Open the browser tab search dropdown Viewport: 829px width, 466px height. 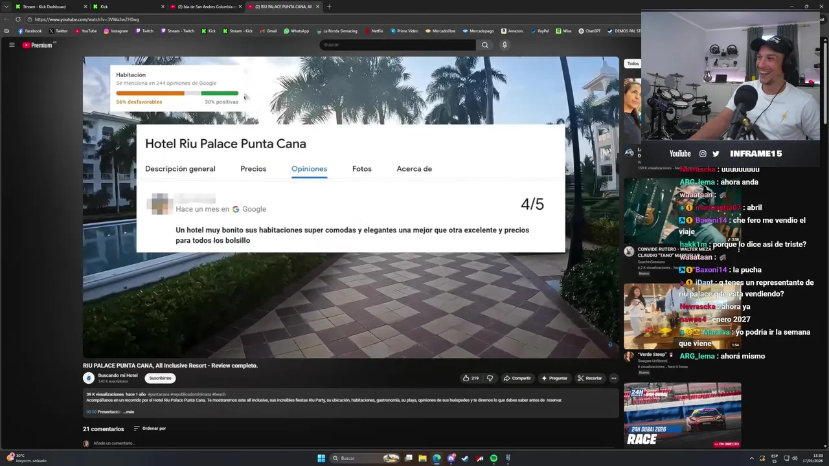6,6
